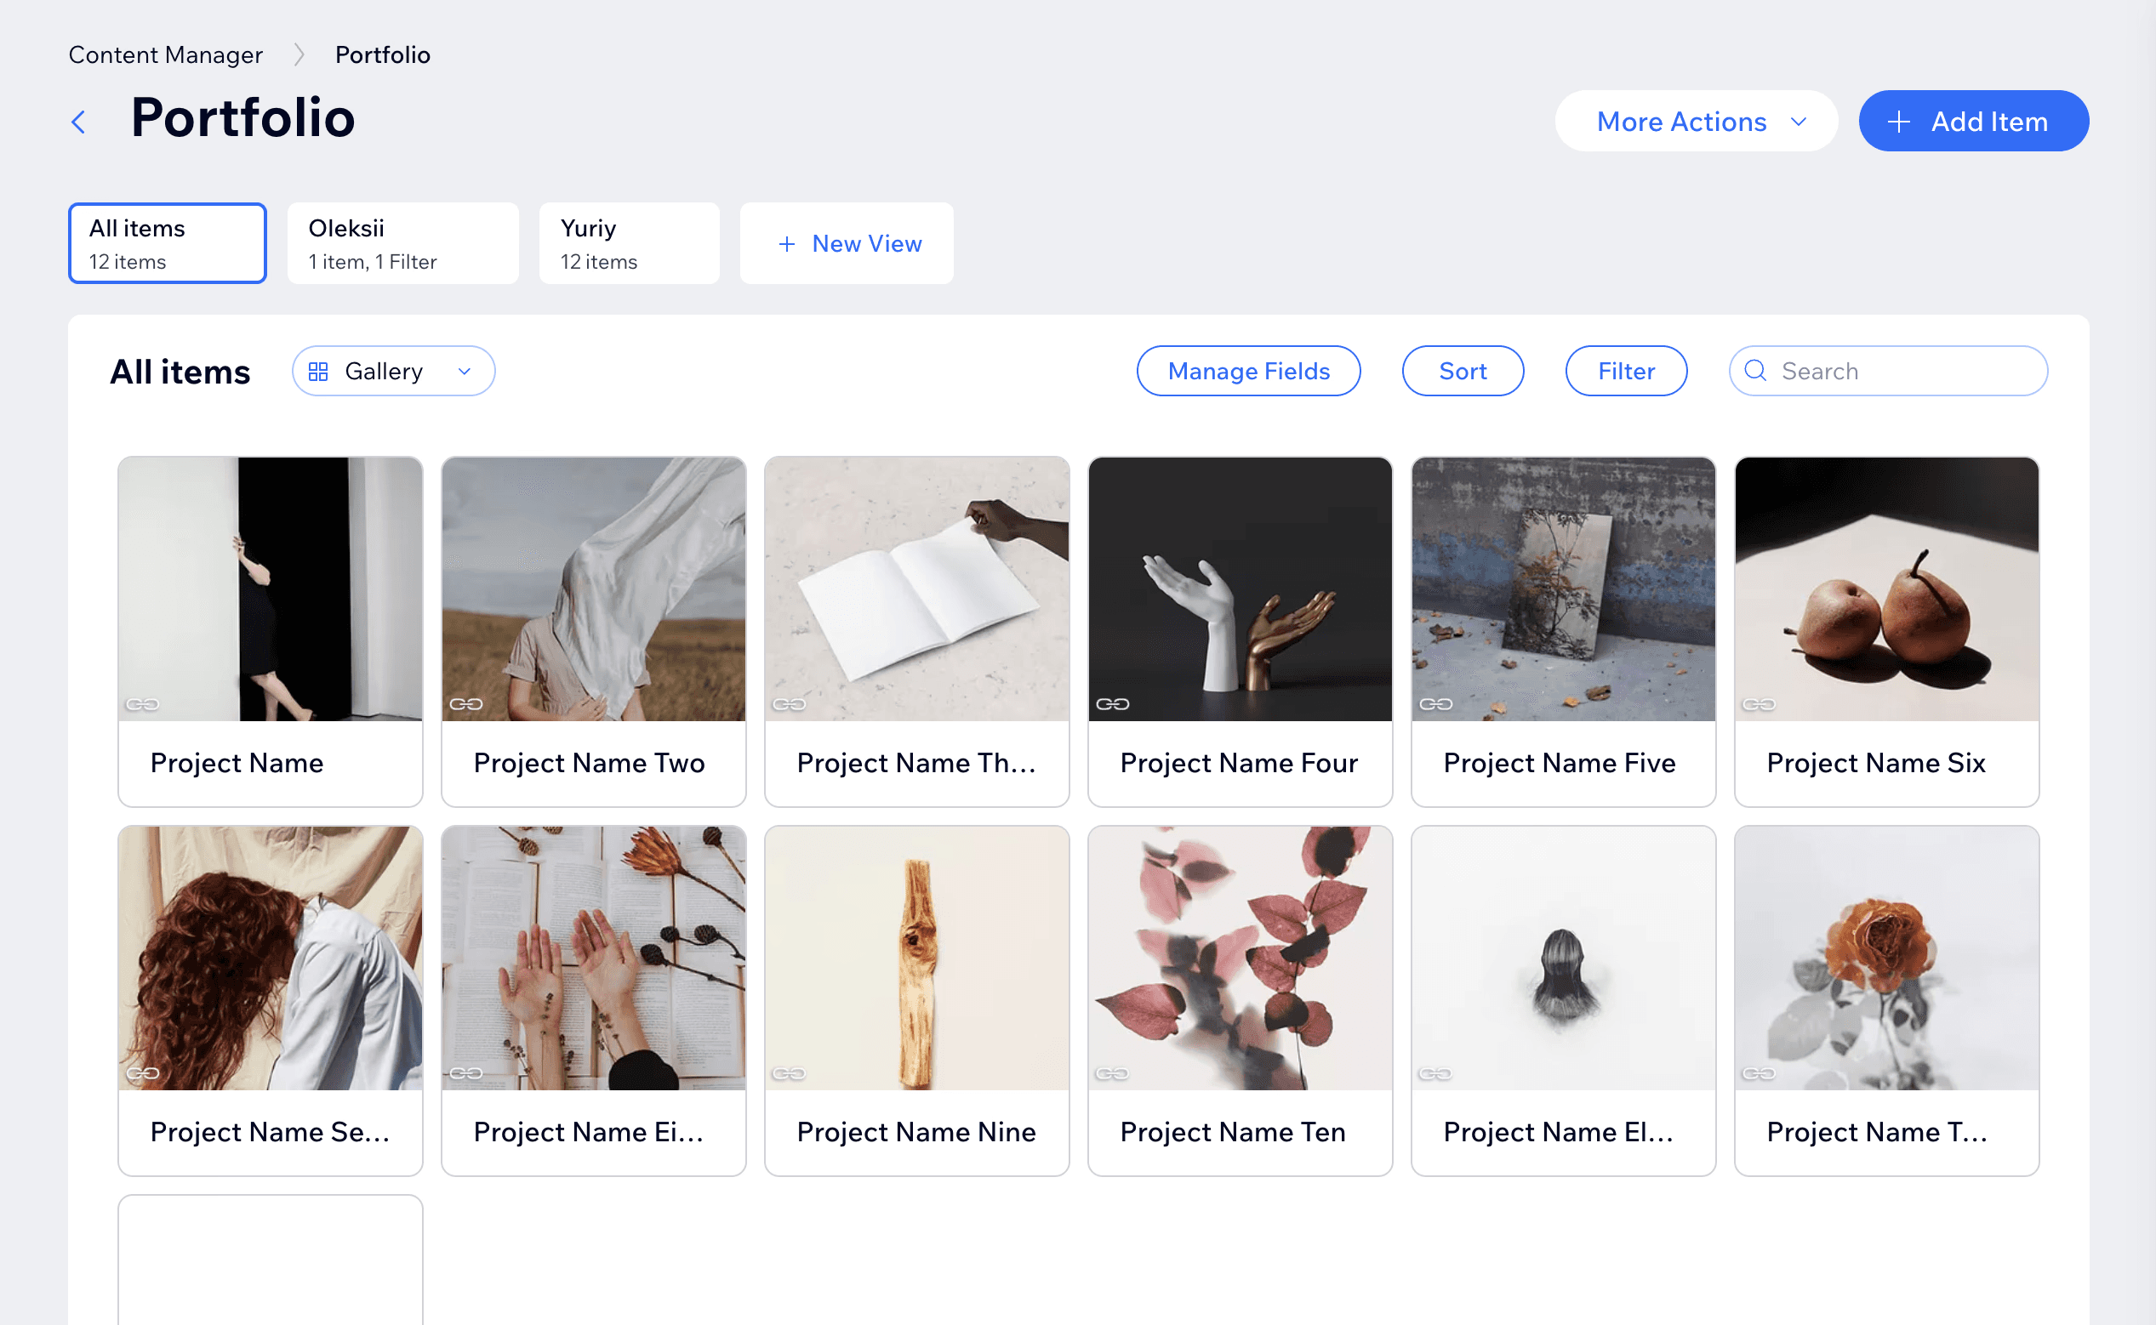Select the All items view tab
The height and width of the screenshot is (1325, 2156).
pos(167,243)
